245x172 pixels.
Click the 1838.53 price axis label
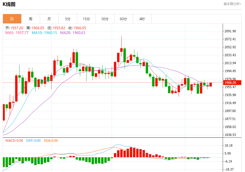point(230,135)
